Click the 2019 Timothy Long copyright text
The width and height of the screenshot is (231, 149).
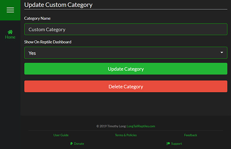pos(111,126)
